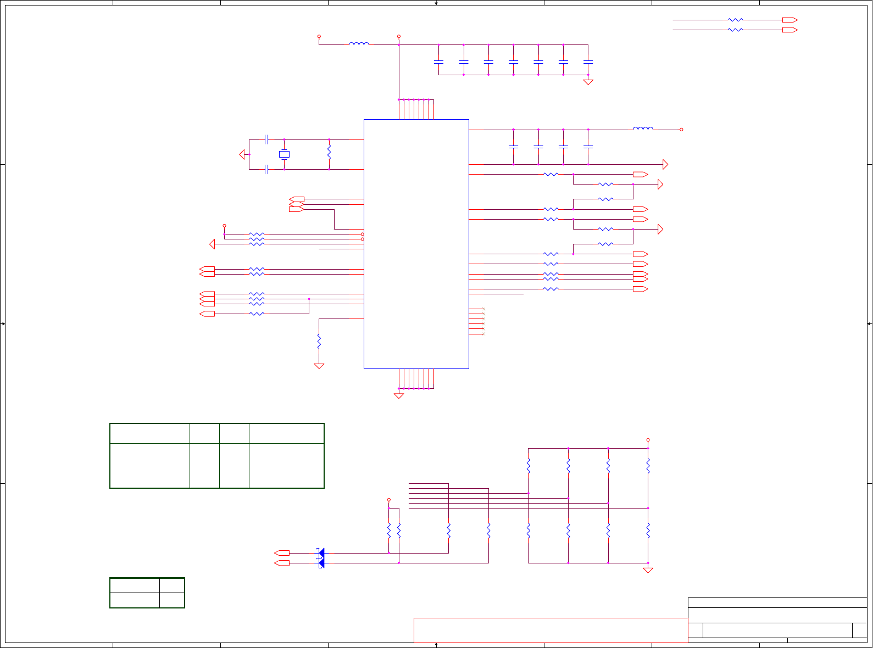
Task: Select the upper off-page connector at top right
Action: point(790,20)
